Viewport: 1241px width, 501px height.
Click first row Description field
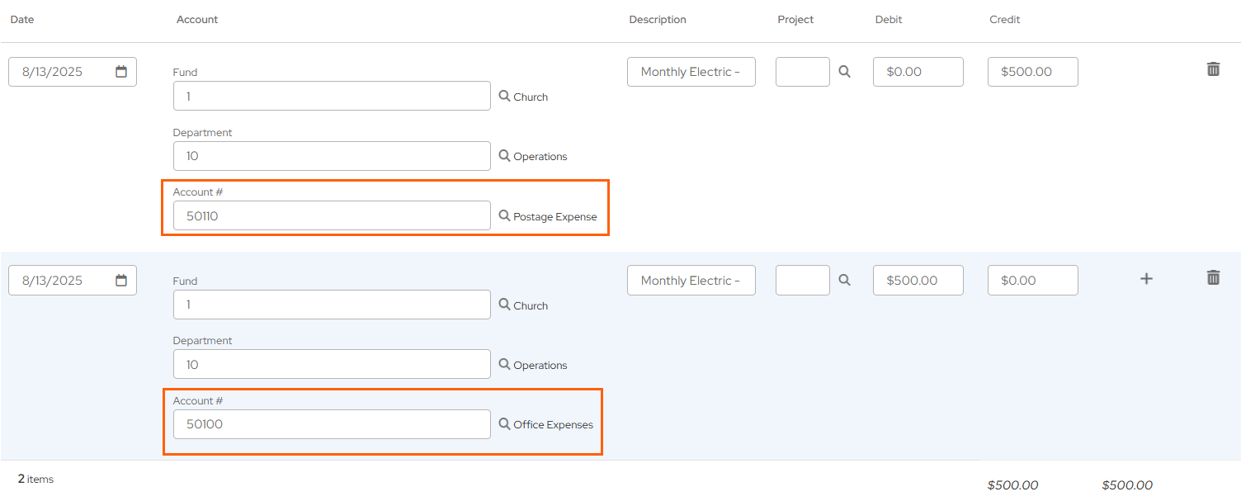[x=691, y=72]
